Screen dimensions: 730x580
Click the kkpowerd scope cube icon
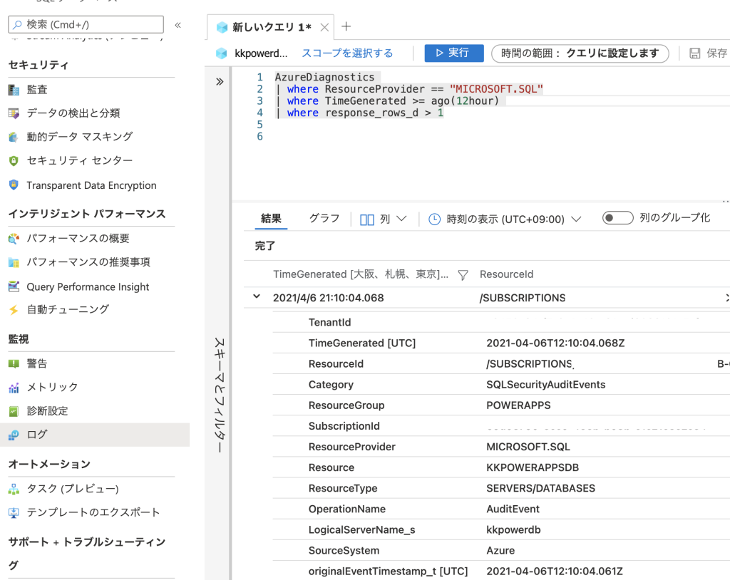click(x=221, y=53)
